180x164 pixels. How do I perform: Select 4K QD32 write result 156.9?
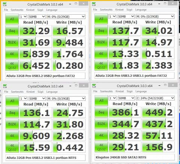point(158,147)
